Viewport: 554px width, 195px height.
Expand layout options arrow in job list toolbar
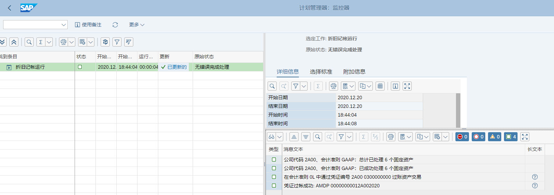click(x=91, y=42)
